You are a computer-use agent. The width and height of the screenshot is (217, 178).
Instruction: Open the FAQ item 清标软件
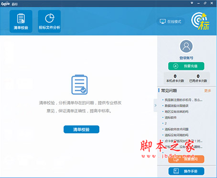click(x=171, y=118)
